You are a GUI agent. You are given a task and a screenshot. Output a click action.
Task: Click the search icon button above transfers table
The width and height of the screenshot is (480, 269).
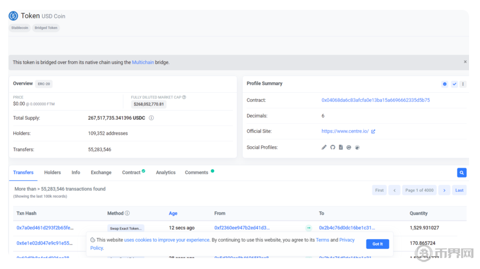point(462,172)
